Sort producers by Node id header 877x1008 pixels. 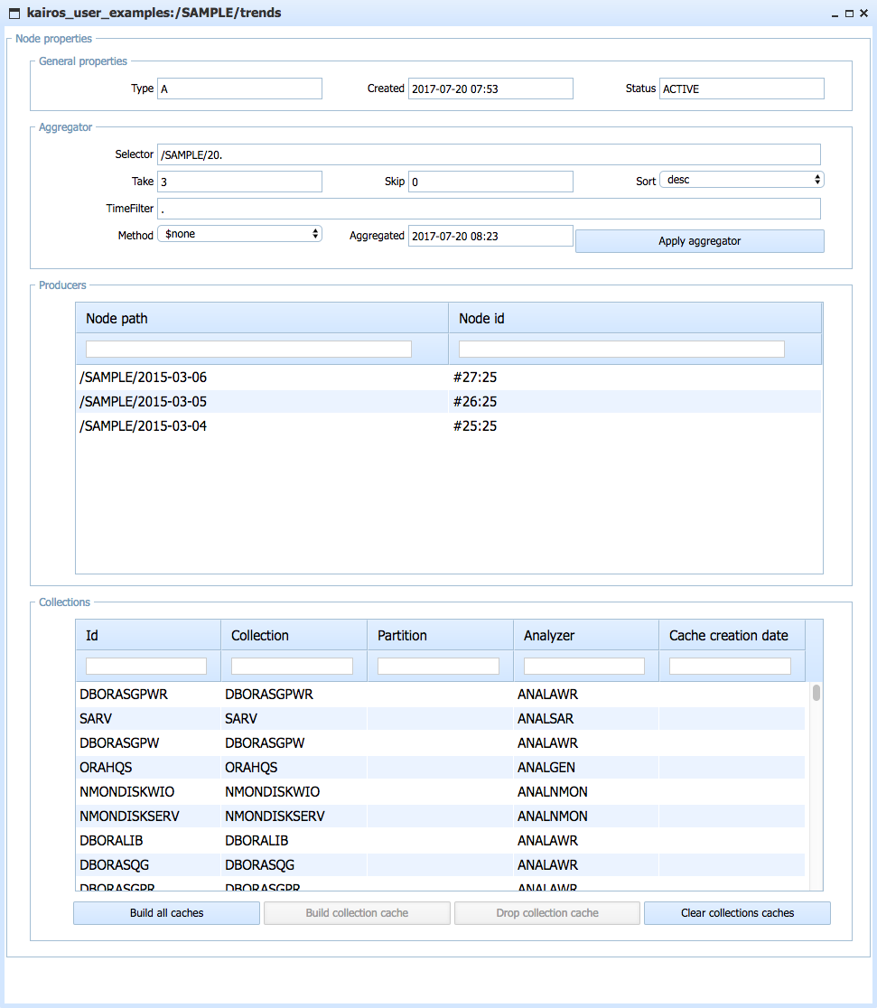[635, 318]
